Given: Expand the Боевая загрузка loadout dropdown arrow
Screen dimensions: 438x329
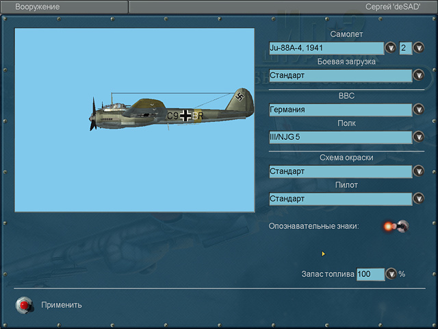Looking at the screenshot, I should coord(418,75).
